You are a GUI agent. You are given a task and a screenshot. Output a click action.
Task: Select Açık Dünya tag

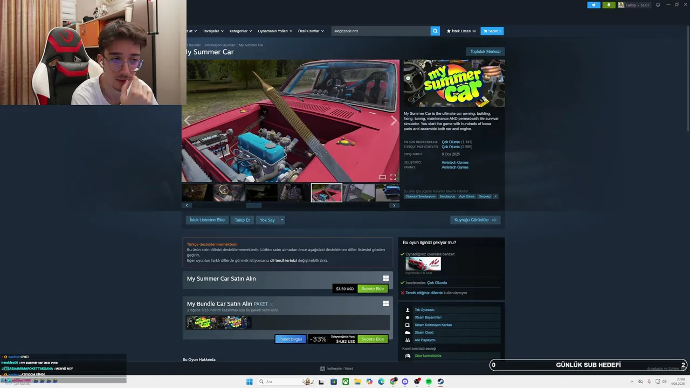(x=467, y=196)
